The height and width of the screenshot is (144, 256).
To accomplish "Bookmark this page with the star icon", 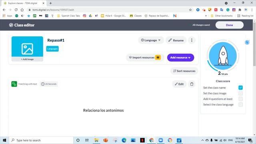I will pos(190,10).
